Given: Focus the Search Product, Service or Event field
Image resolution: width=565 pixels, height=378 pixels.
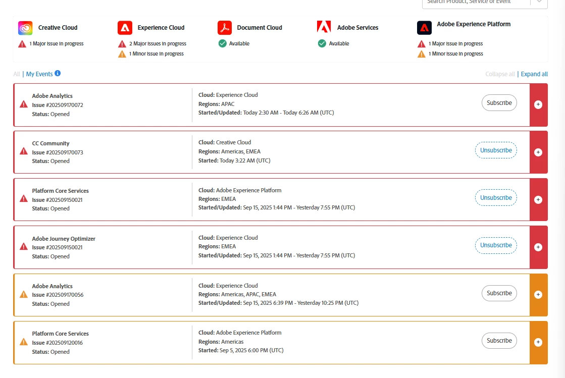Looking at the screenshot, I should [x=476, y=2].
